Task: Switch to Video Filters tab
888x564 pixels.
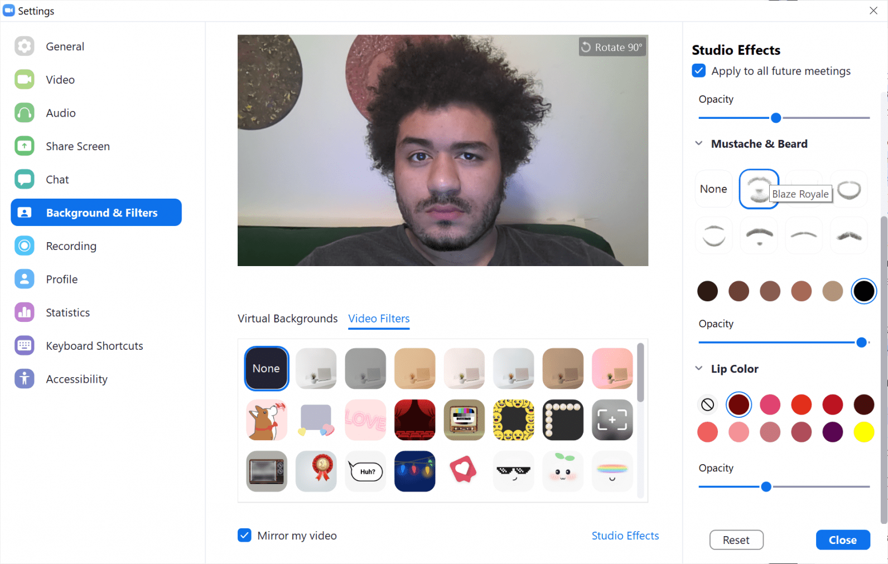Action: coord(379,319)
